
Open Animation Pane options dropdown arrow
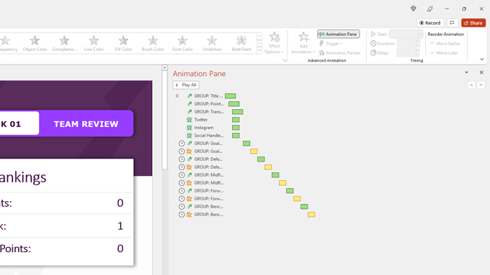click(466, 73)
